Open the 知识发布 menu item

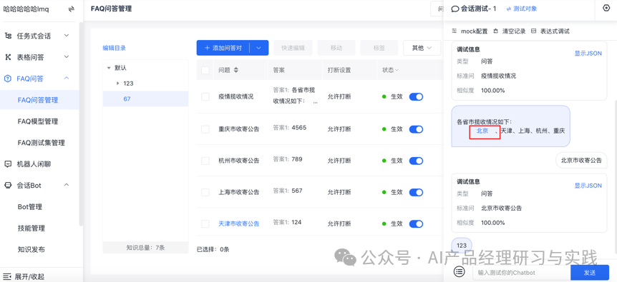click(31, 249)
